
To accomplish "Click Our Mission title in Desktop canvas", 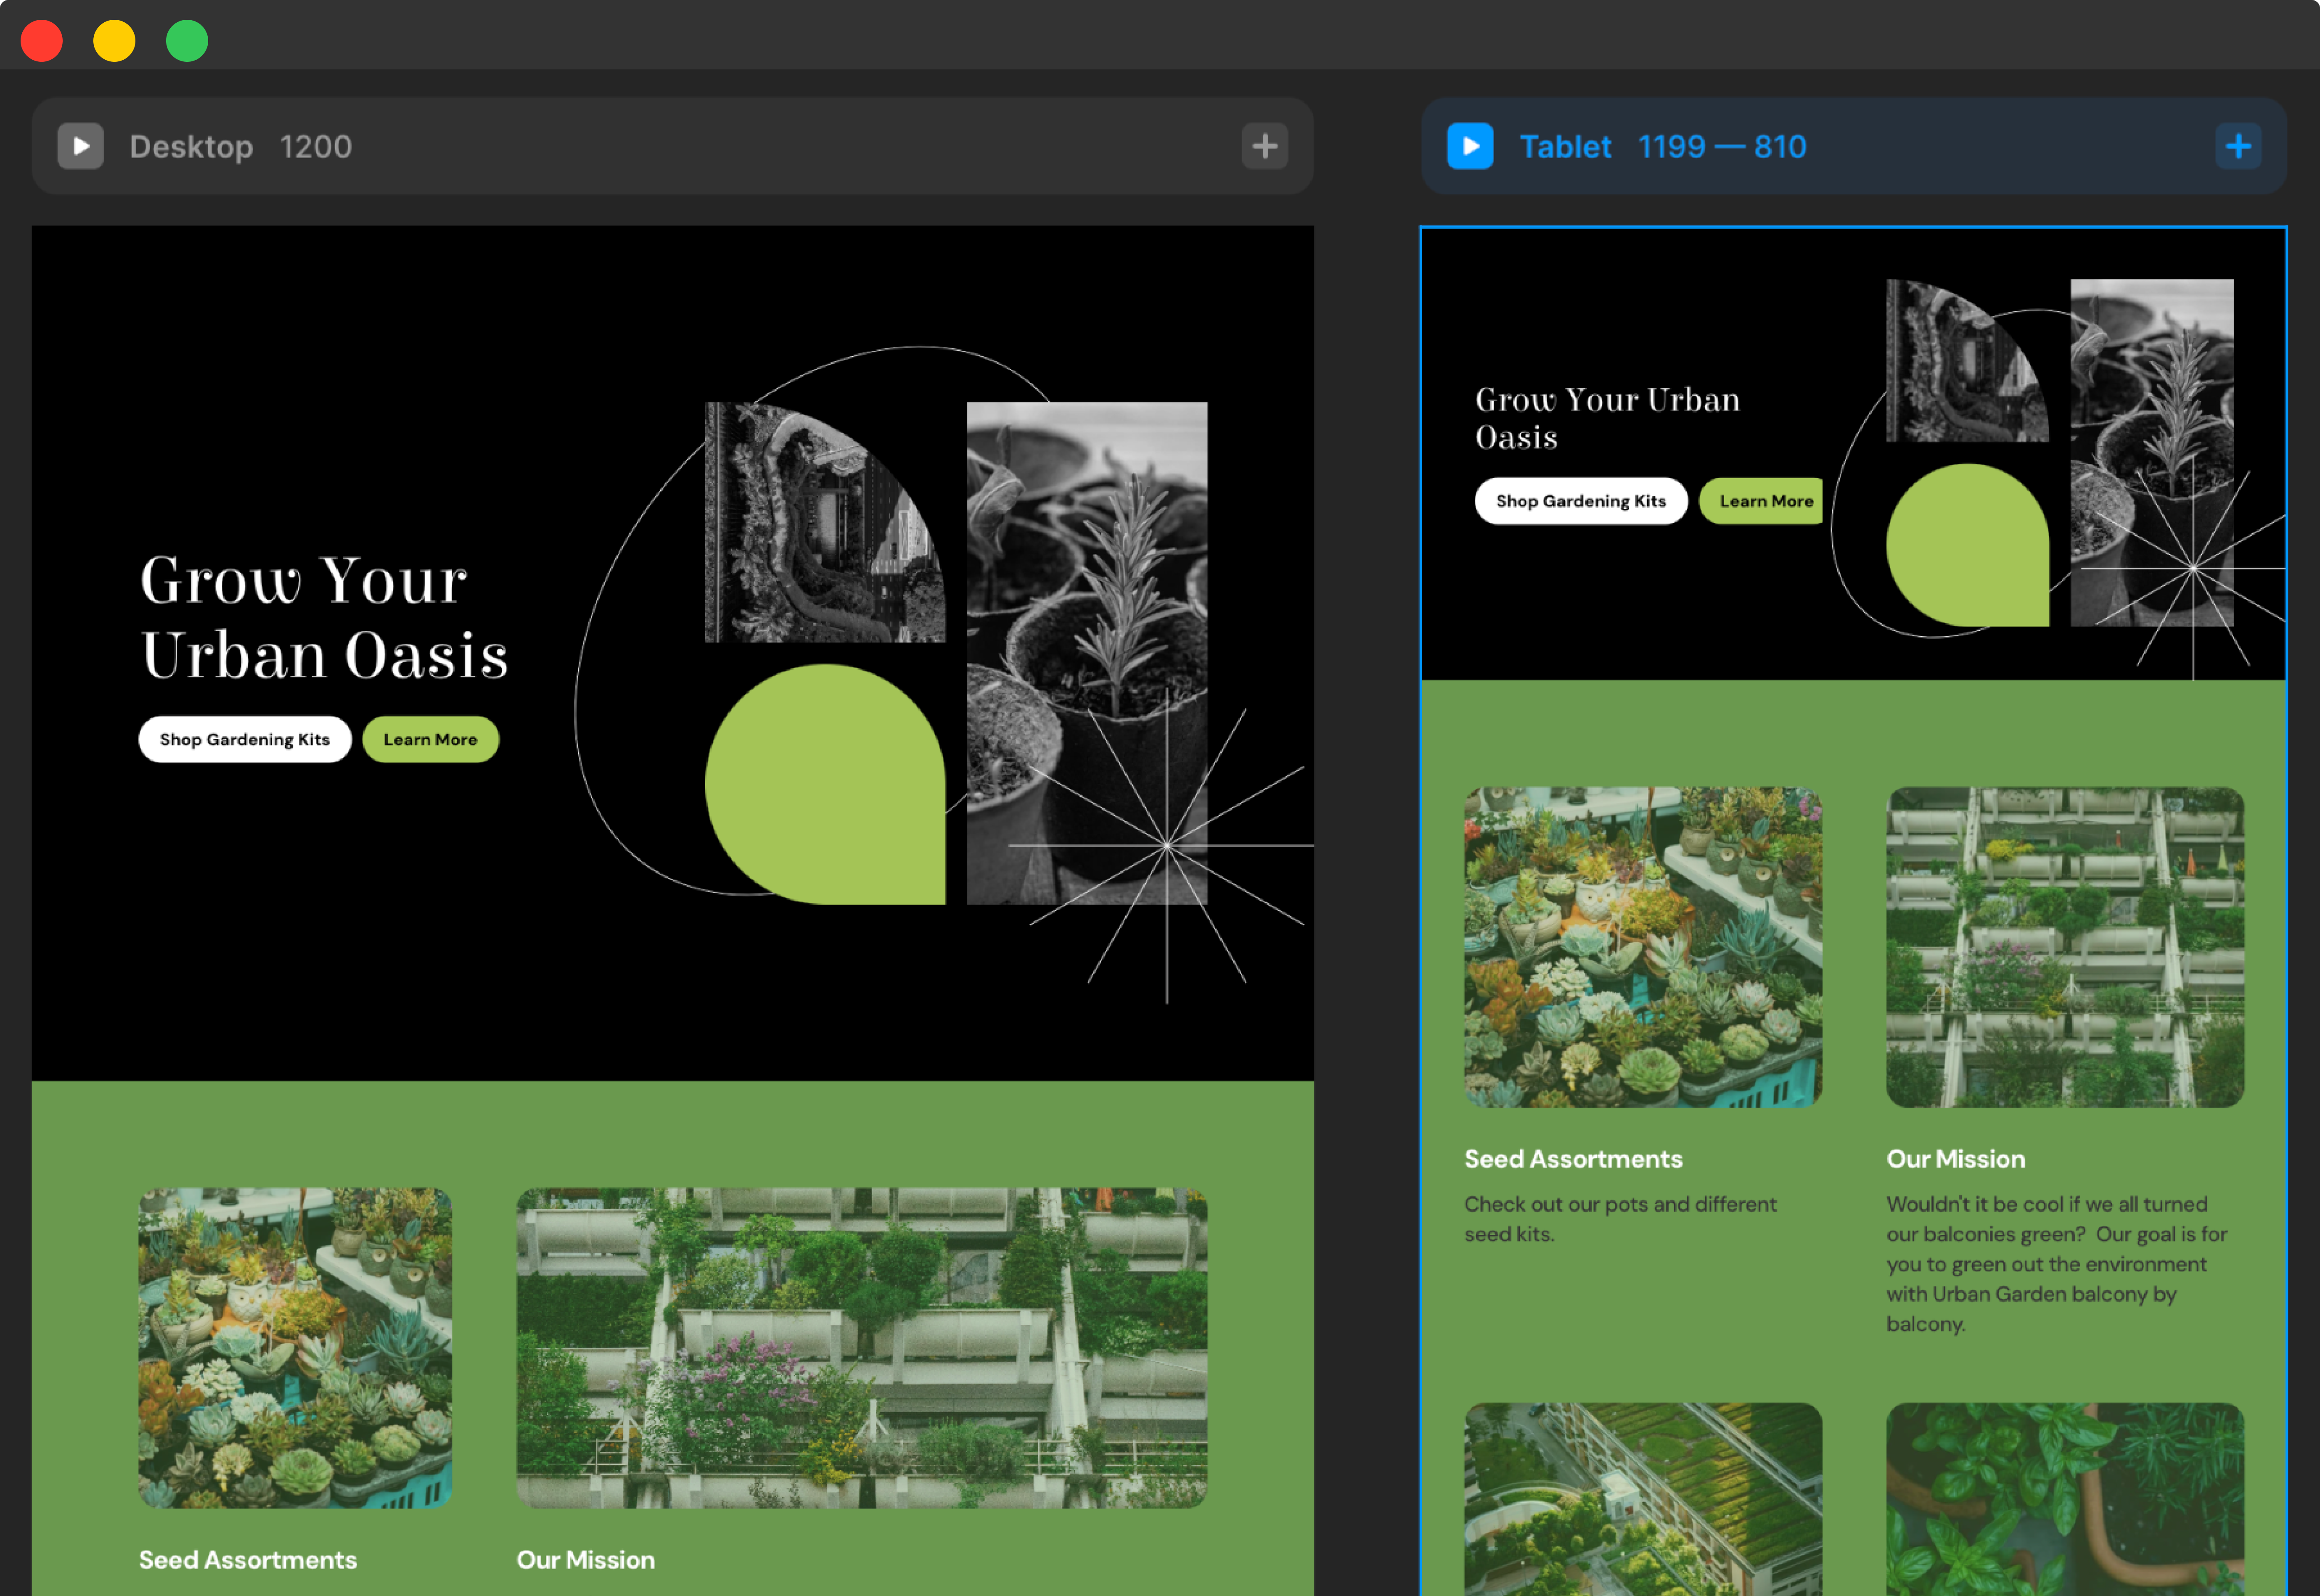I will (586, 1560).
